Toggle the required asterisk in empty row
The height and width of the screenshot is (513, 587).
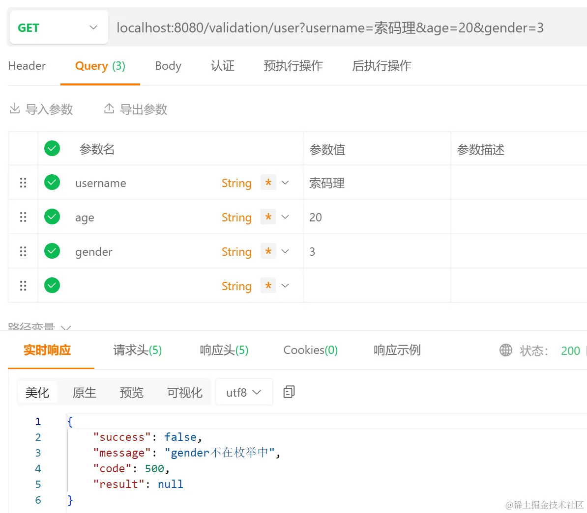[268, 286]
